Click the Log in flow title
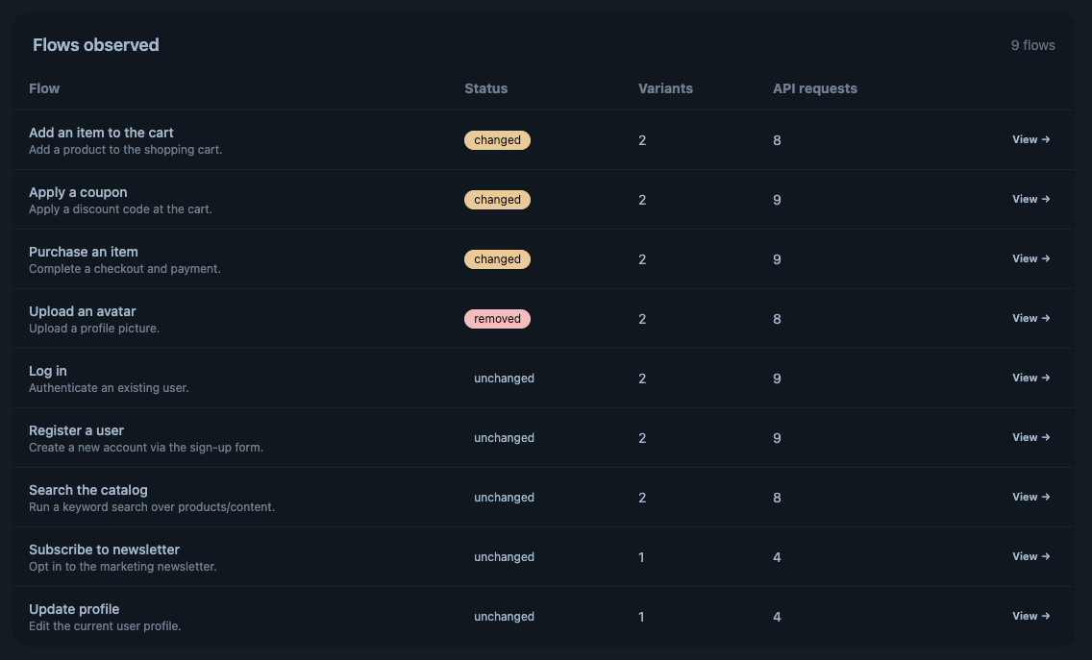Image resolution: width=1092 pixels, height=660 pixels. [48, 371]
